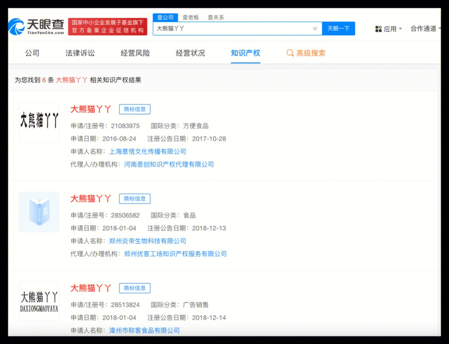449x344 pixels.
Task: Expand the 应用 dropdown arrow
Action: click(x=400, y=29)
